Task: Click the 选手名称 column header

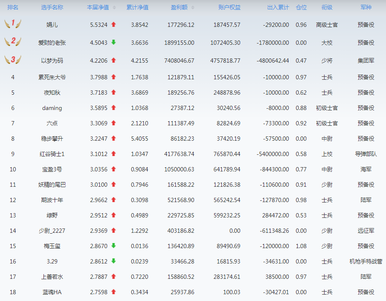Action: pyautogui.click(x=52, y=7)
